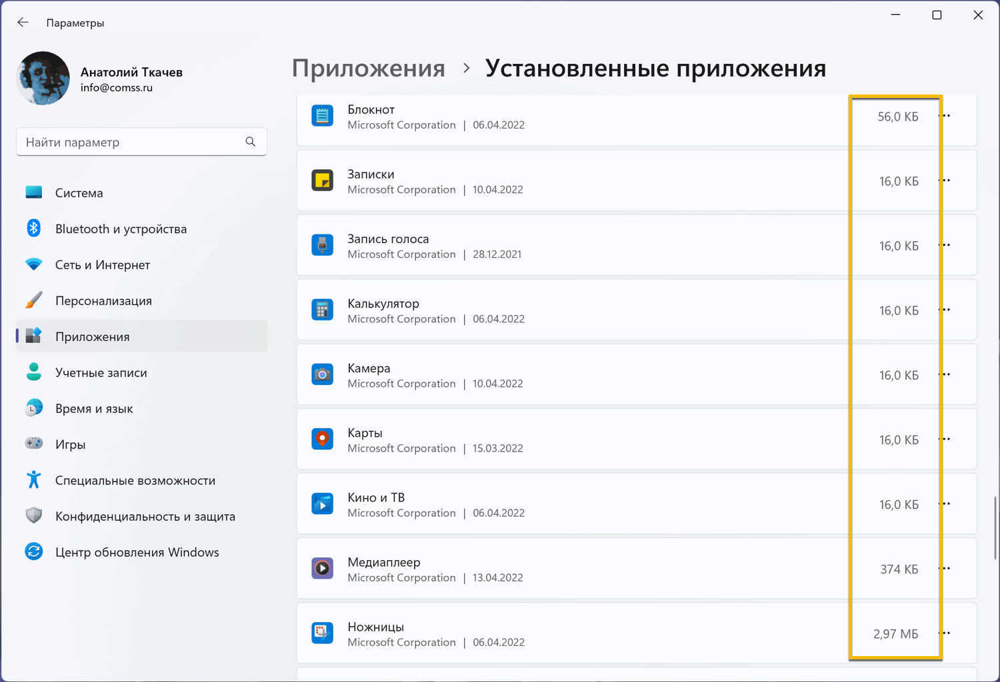Viewport: 1000px width, 682px height.
Task: Click the user name Анатолий Ткачев
Action: coord(131,72)
